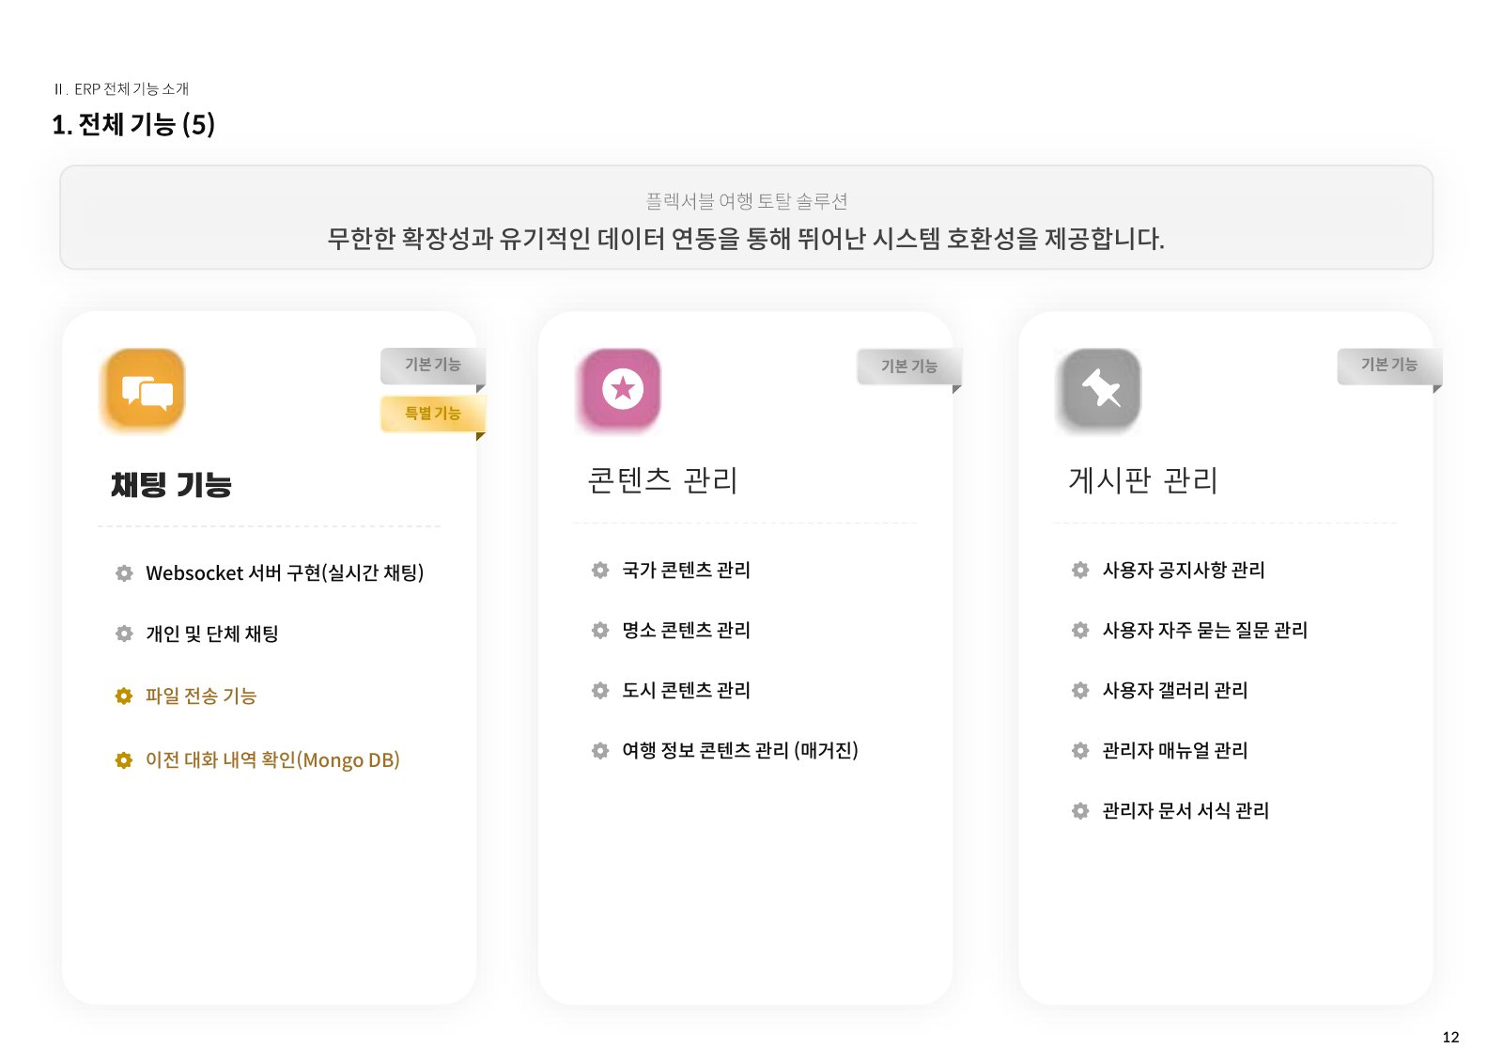Click text 사용자 자주 묻는 질문 관리
Image resolution: width=1503 pixels, height=1064 pixels.
point(1205,630)
